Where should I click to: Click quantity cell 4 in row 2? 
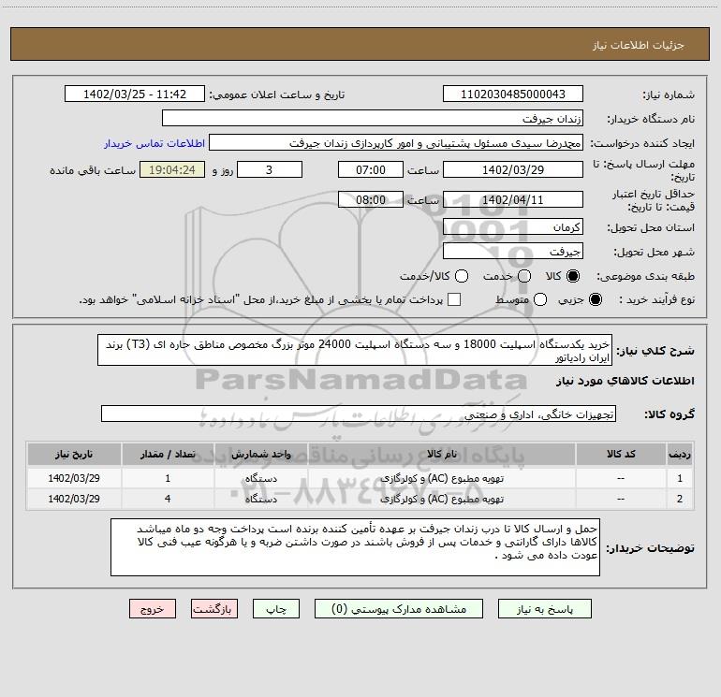168,499
